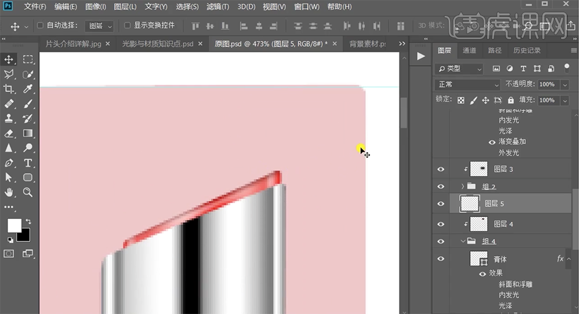579x314 pixels.
Task: Activate the Zoom tool
Action: click(27, 192)
